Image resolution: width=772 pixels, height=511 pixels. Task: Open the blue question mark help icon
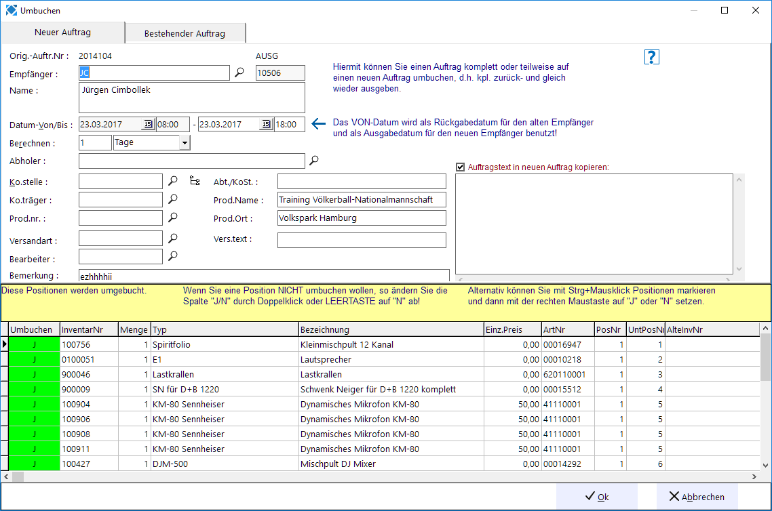point(651,57)
